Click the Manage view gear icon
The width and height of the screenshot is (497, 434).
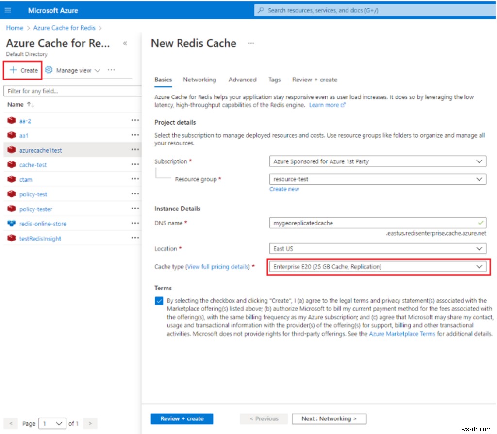(48, 70)
